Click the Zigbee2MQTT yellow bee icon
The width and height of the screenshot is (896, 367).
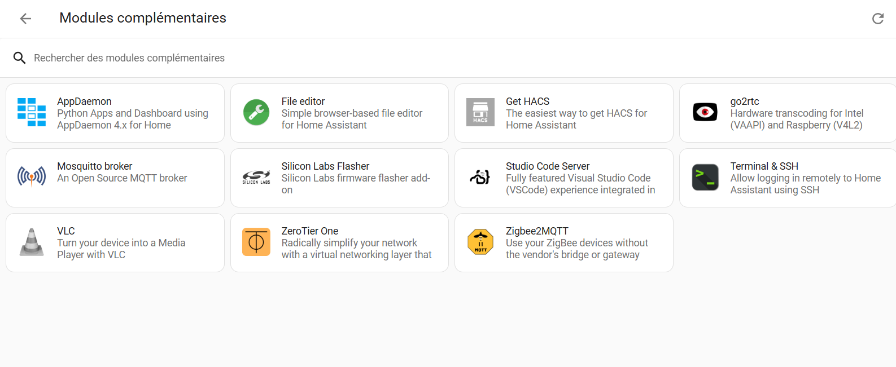click(x=480, y=242)
